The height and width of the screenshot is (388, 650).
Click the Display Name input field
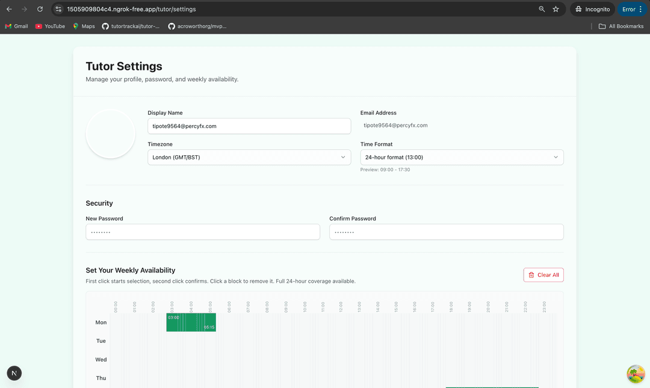[x=249, y=126]
